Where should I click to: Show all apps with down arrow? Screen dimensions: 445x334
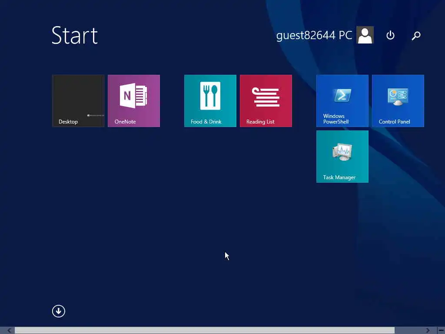click(59, 311)
